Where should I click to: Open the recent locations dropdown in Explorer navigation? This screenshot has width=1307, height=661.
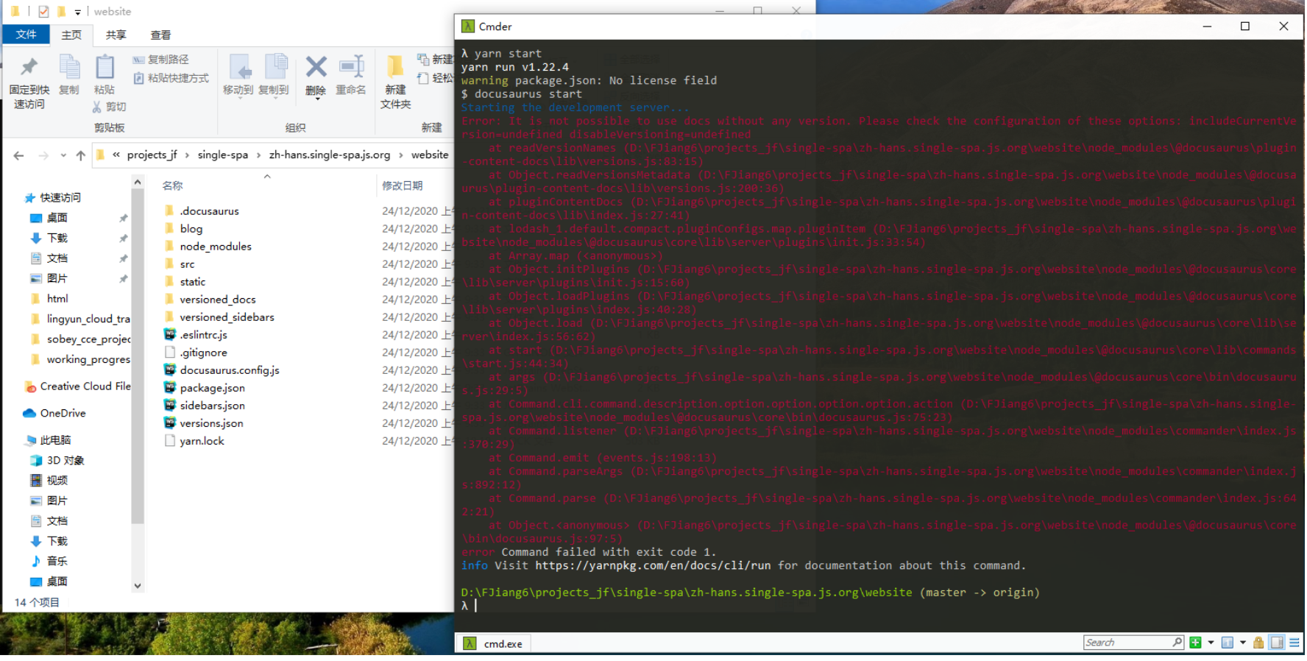click(63, 155)
